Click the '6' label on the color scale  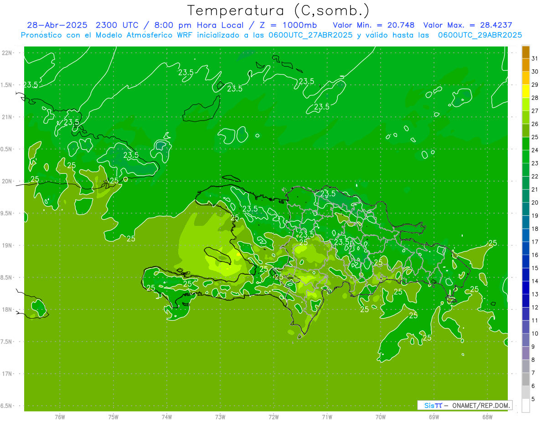533,386
